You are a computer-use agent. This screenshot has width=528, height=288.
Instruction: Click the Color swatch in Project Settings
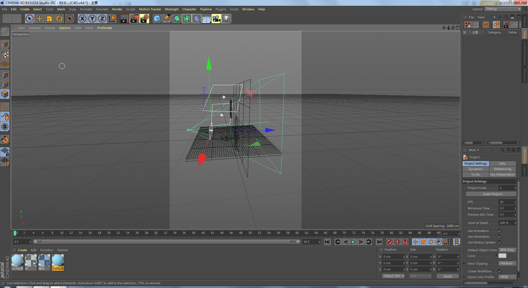(x=502, y=256)
